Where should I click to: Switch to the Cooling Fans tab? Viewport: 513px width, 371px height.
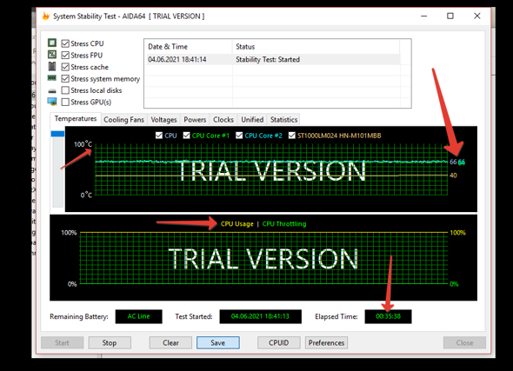tap(123, 120)
